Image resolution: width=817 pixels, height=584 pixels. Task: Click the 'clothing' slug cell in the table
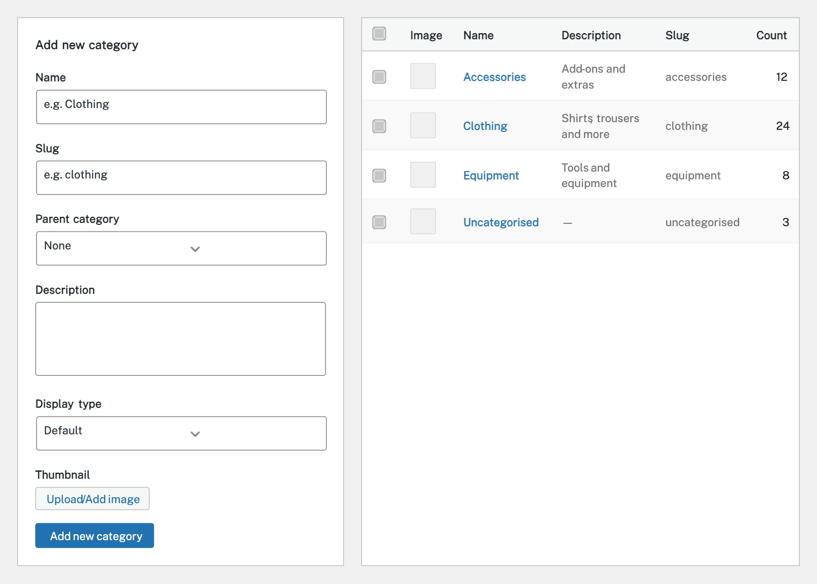(686, 126)
